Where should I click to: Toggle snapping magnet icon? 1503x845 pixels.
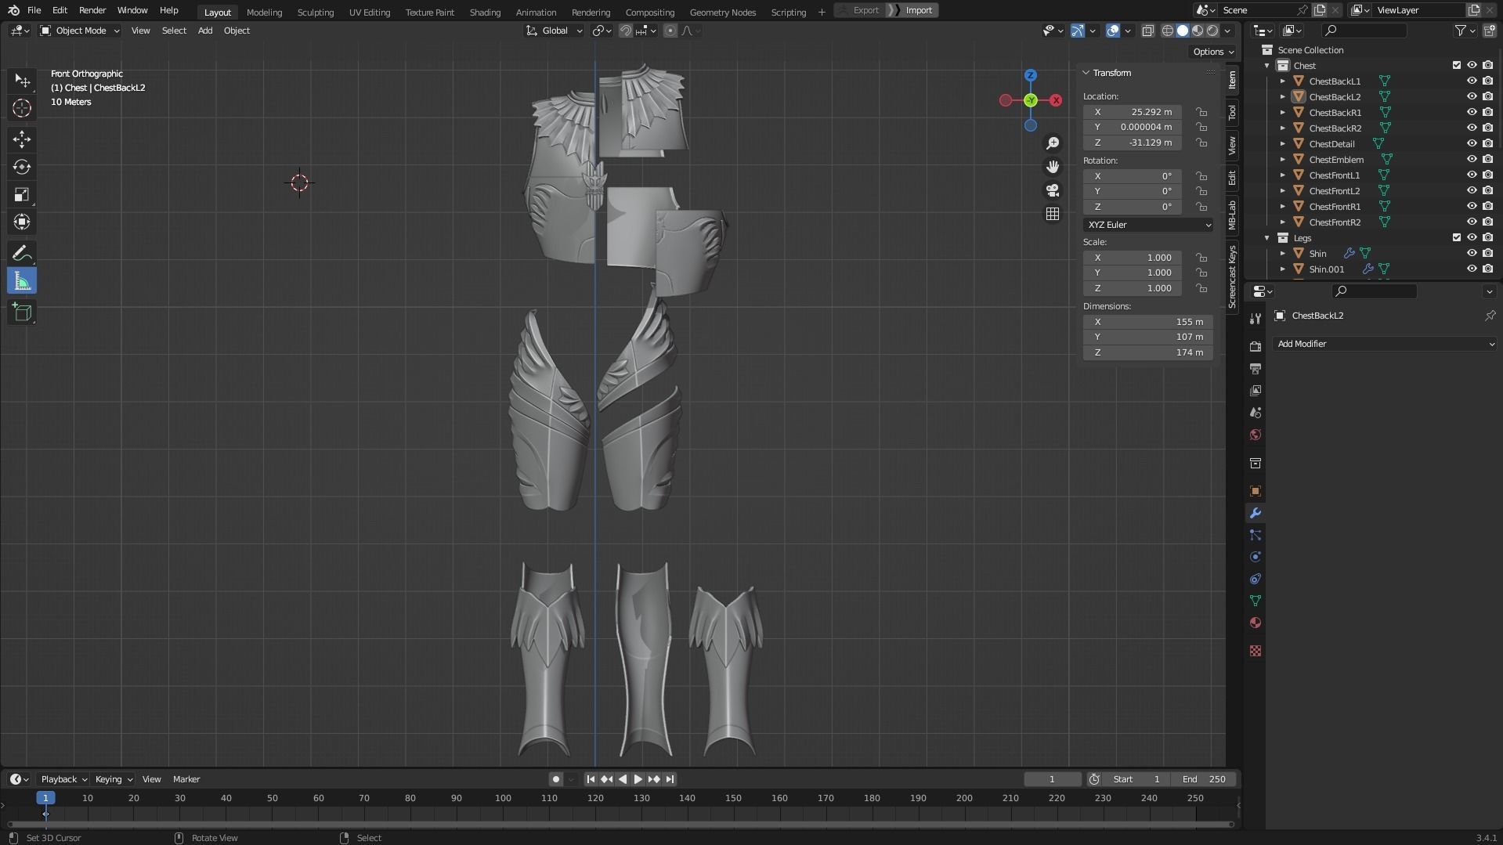coord(625,31)
